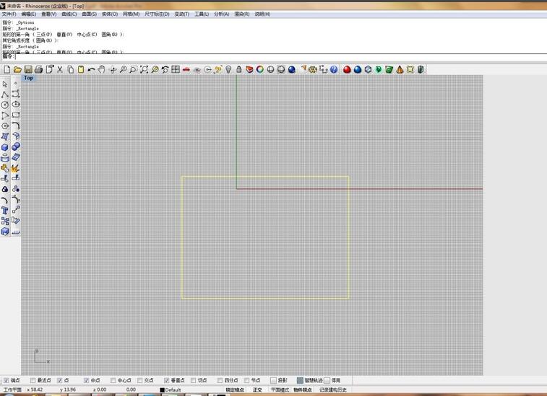Screen dimensions: 547x396
Task: Toggle the 中点 (Mid) osnap checkbox
Action: [x=87, y=380]
